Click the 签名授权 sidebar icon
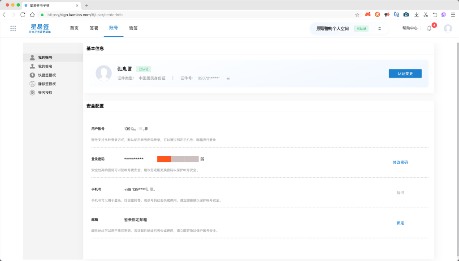 click(32, 92)
